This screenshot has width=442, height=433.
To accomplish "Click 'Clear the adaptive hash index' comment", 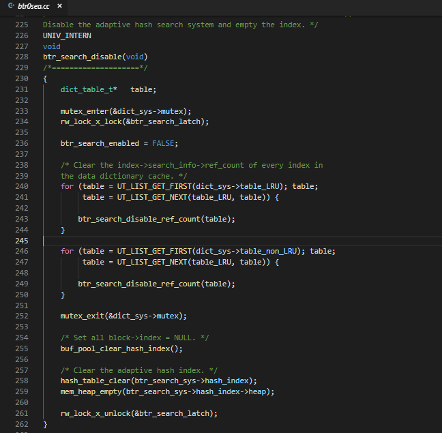I will point(139,370).
